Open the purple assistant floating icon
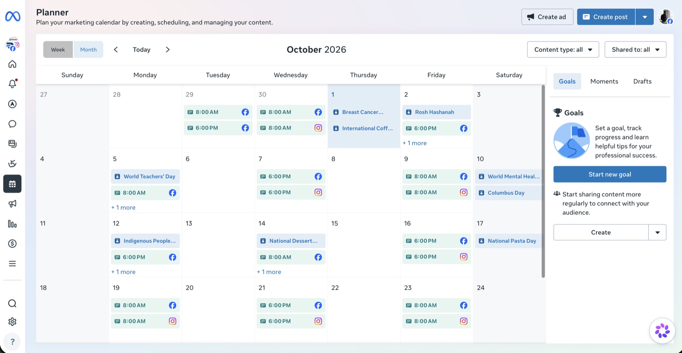Screen dimensions: 682x353 click(x=662, y=331)
